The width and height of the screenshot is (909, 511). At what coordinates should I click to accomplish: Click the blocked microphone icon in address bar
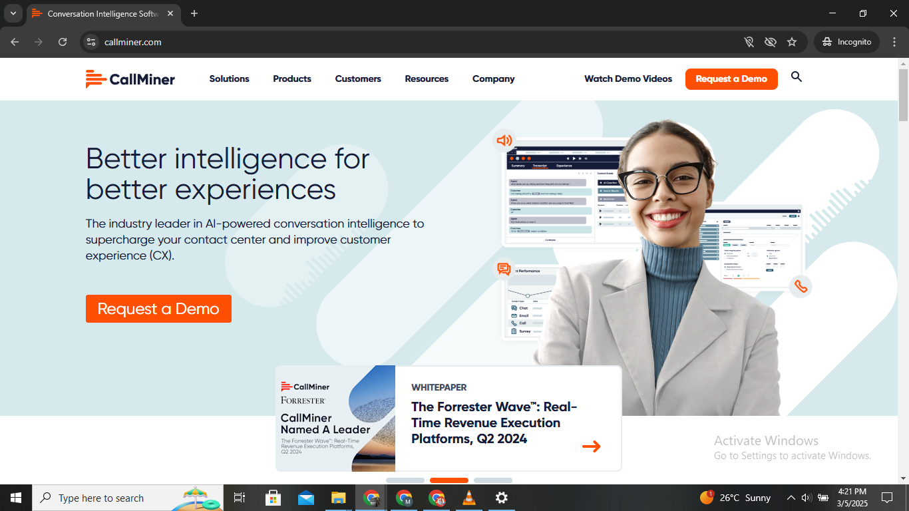pyautogui.click(x=749, y=42)
